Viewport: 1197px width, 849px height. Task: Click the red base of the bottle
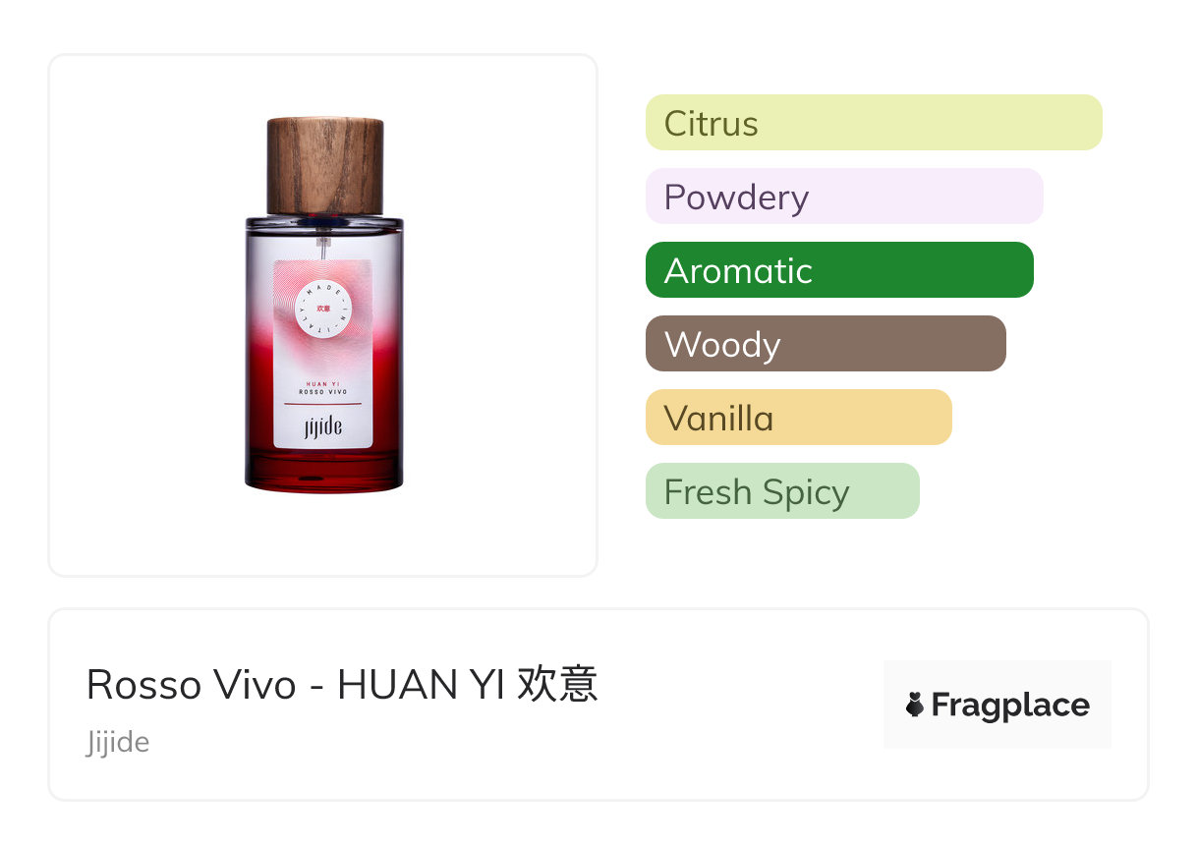pyautogui.click(x=324, y=470)
